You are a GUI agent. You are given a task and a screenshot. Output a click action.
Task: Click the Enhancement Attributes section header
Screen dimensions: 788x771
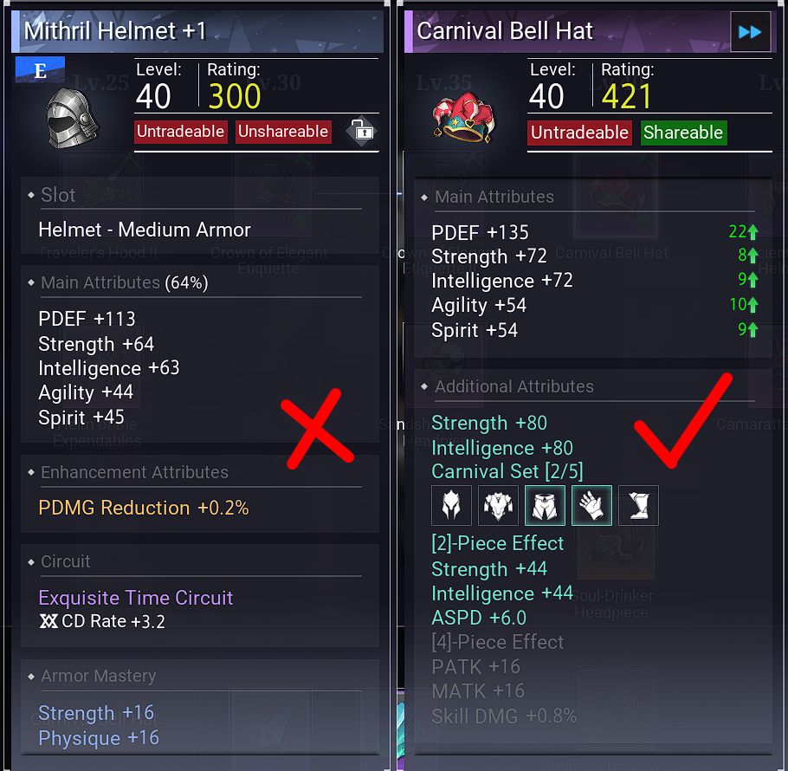(x=134, y=472)
